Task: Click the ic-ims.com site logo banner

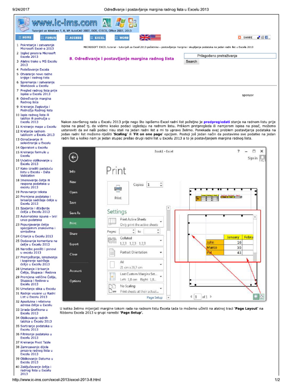Action: click(77, 24)
